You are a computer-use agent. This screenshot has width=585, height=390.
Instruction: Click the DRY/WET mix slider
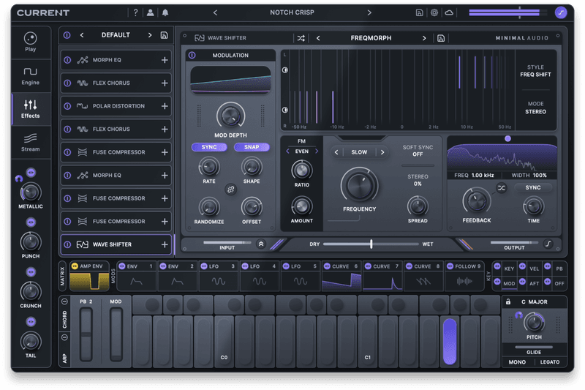click(x=371, y=244)
